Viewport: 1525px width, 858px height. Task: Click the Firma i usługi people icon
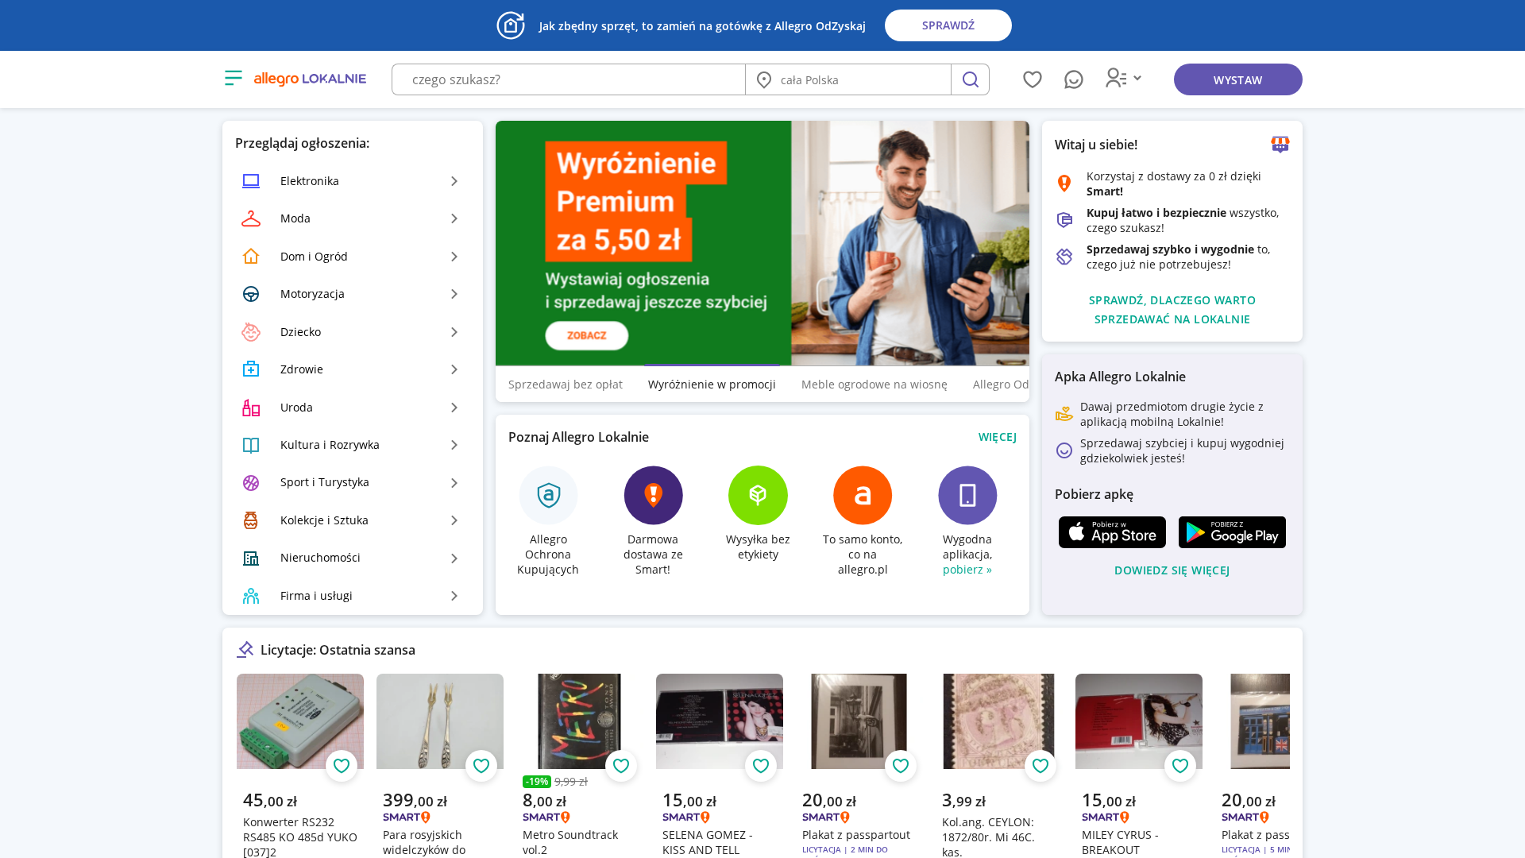tap(251, 596)
